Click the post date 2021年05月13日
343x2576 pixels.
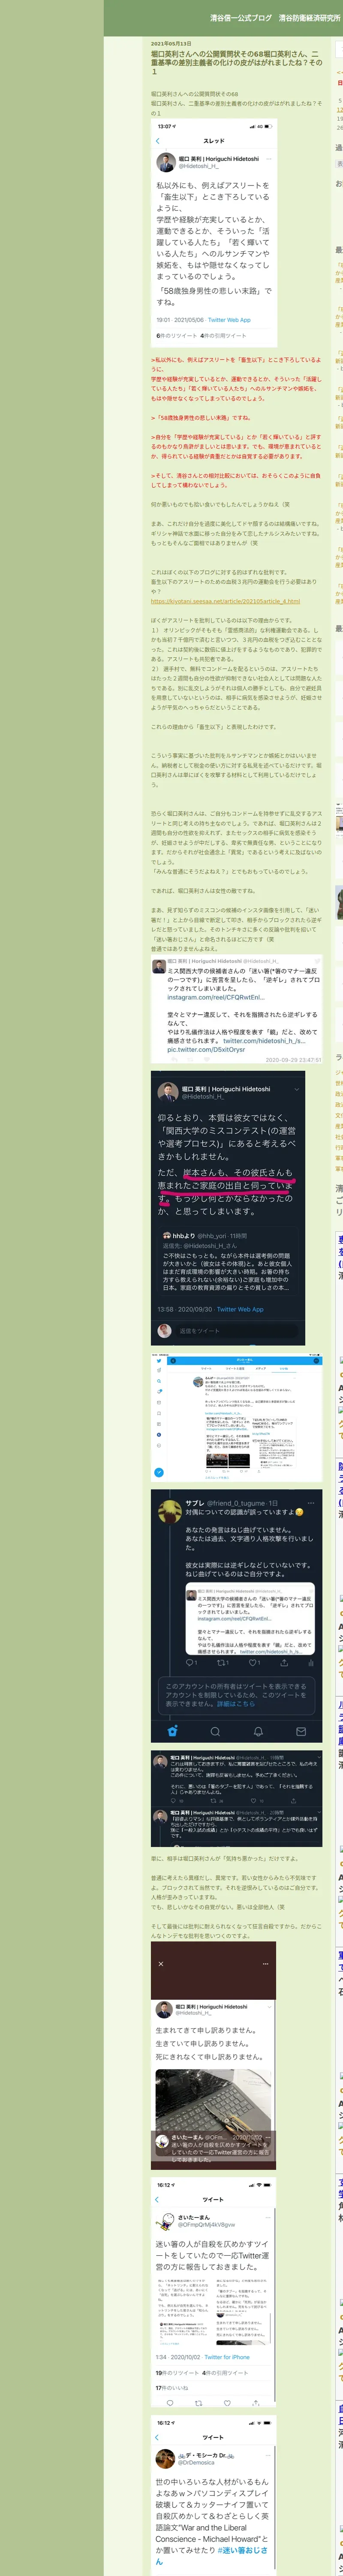tap(171, 44)
